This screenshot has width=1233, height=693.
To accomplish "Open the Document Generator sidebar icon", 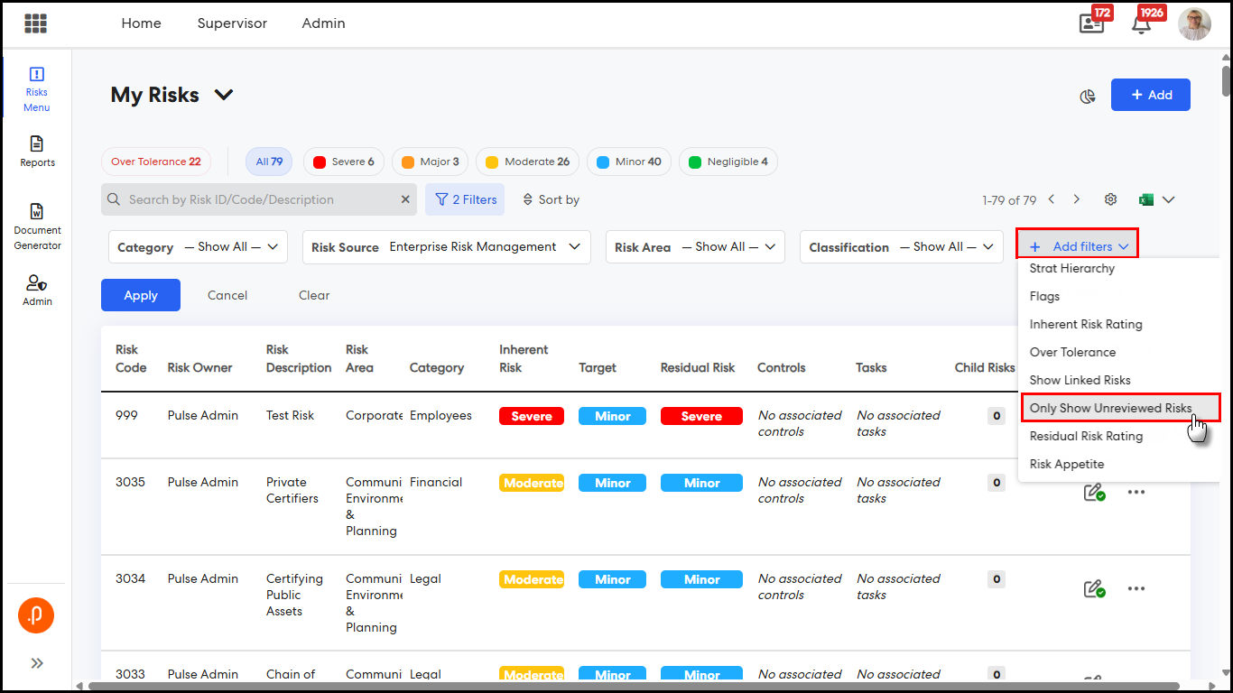I will coord(37,226).
